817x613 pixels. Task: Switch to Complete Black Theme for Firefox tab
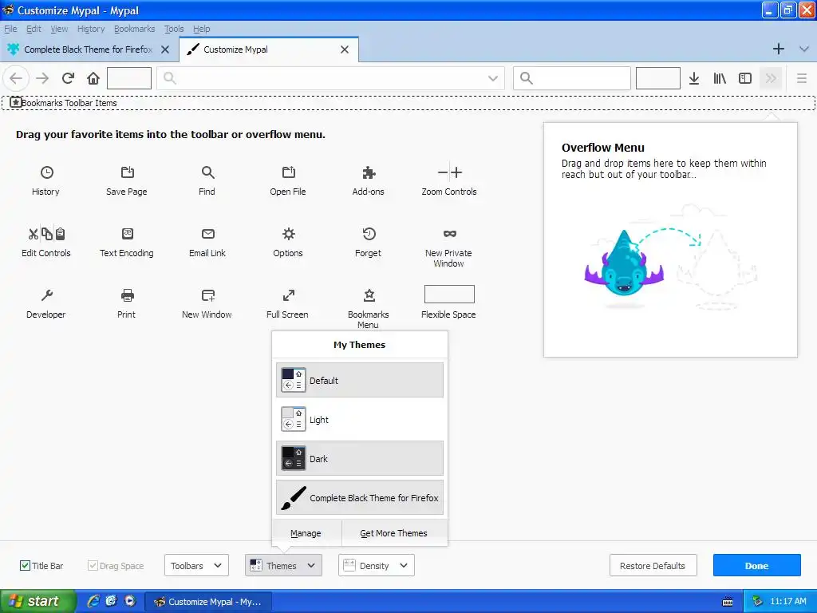[89, 49]
